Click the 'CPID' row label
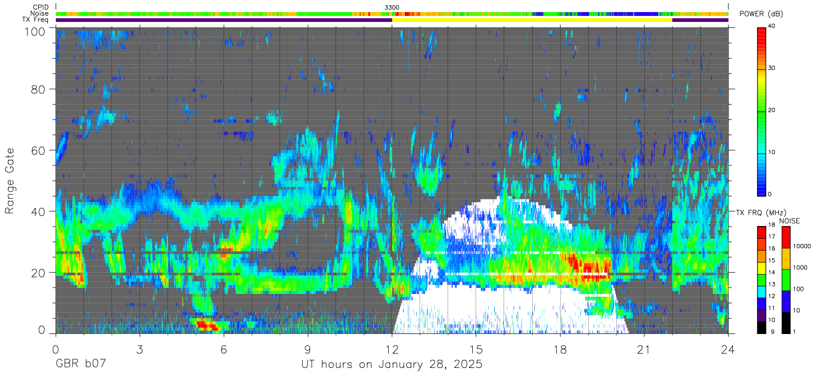The width and height of the screenshot is (819, 378). [x=41, y=7]
